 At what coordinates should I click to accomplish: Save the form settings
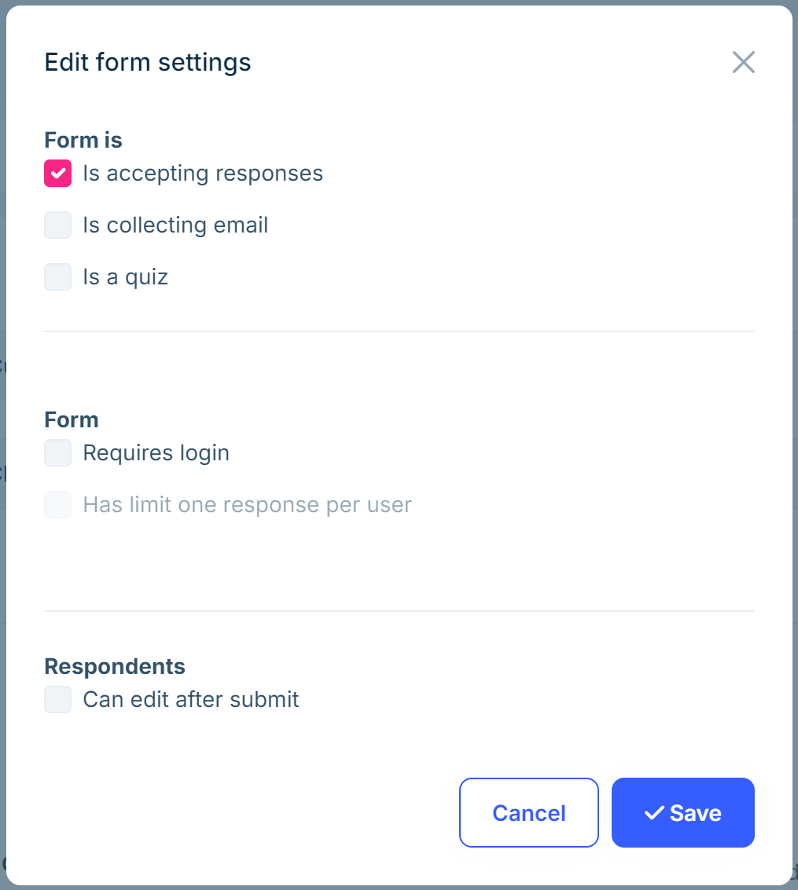682,813
